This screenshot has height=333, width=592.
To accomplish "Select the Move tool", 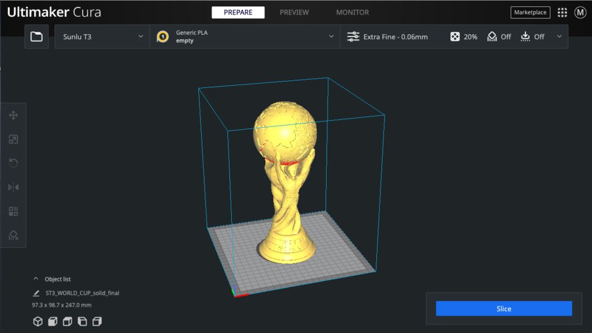I will pos(14,115).
